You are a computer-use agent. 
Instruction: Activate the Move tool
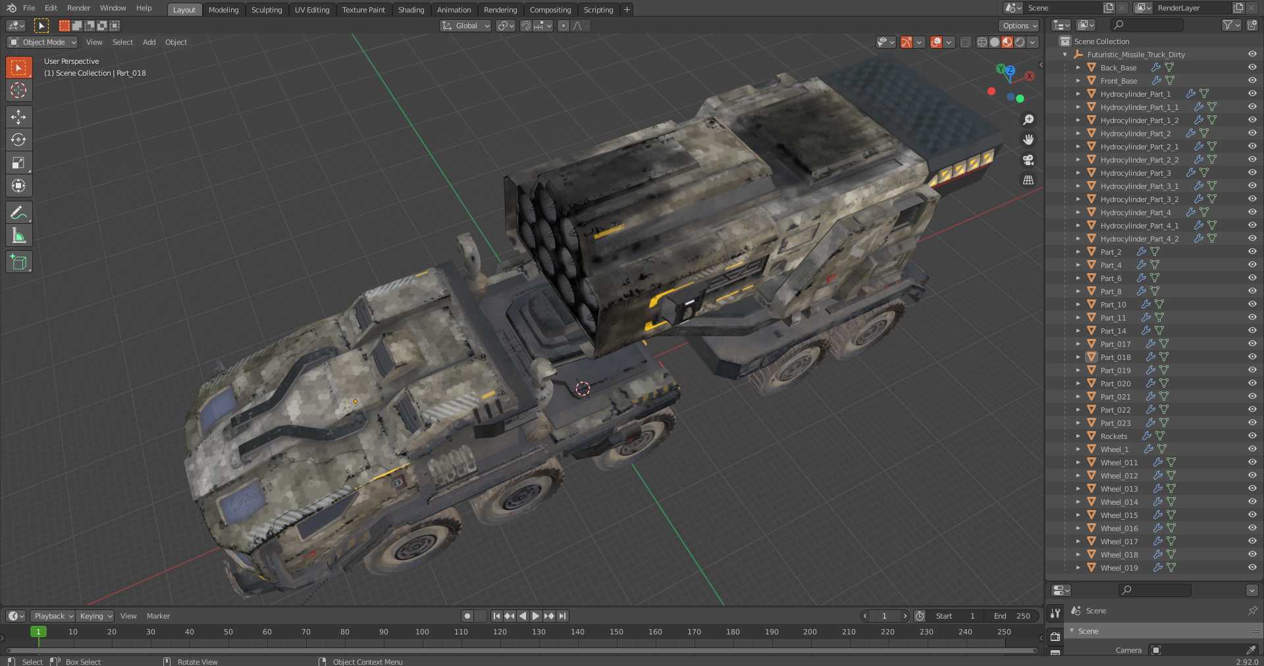18,116
